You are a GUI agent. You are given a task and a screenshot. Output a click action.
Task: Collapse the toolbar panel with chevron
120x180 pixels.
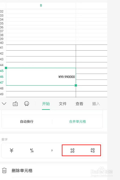coord(4,104)
